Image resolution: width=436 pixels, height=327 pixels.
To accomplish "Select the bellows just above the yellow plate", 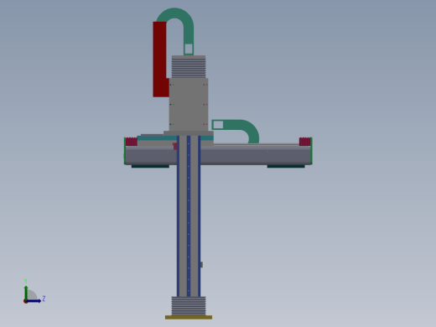I will [x=189, y=306].
